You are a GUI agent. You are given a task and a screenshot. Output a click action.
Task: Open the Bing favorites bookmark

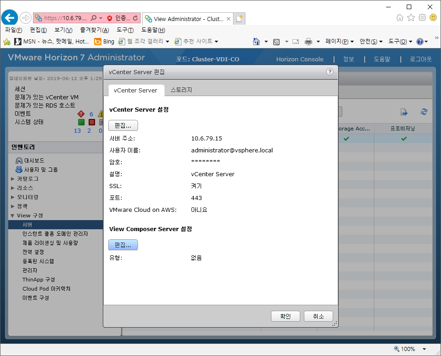(104, 42)
